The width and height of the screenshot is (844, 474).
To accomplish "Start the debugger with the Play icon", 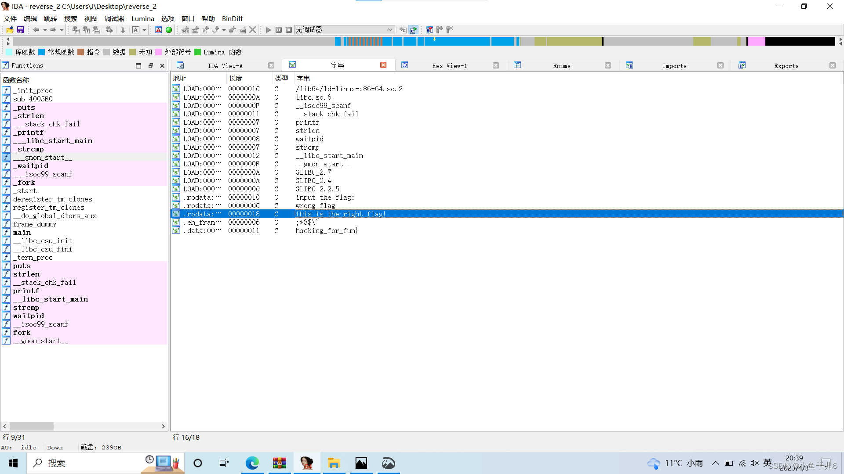I will click(x=268, y=29).
